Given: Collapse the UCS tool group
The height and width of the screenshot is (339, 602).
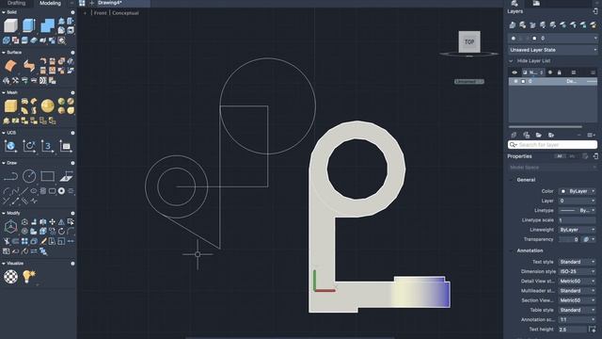Looking at the screenshot, I should (x=4, y=133).
